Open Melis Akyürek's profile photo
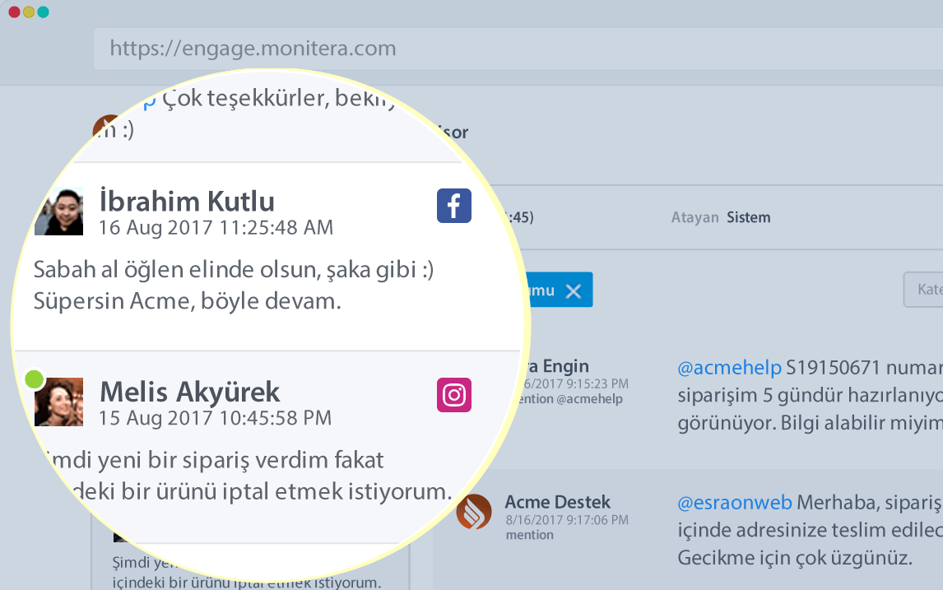 [x=59, y=402]
